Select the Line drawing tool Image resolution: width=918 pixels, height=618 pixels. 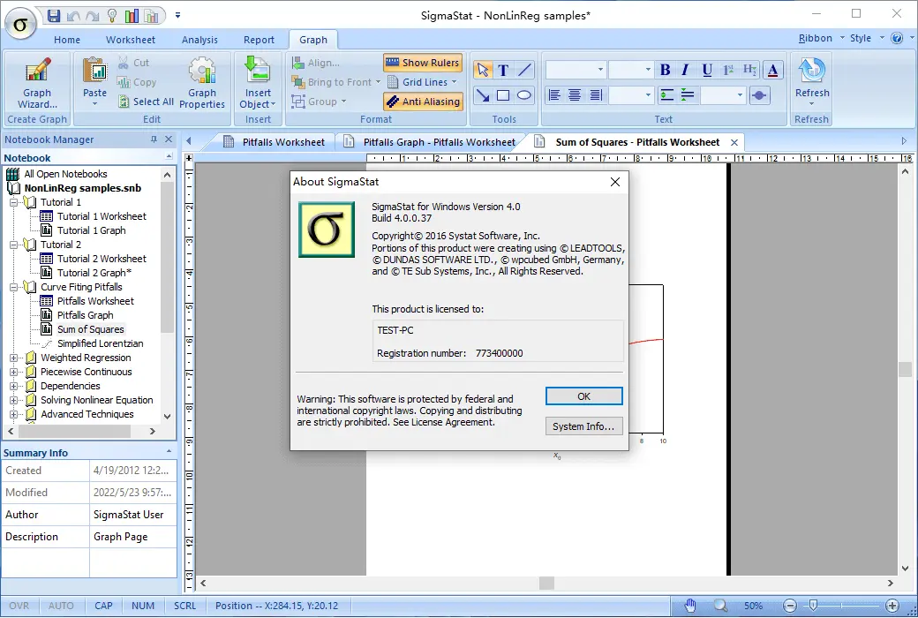coord(524,70)
